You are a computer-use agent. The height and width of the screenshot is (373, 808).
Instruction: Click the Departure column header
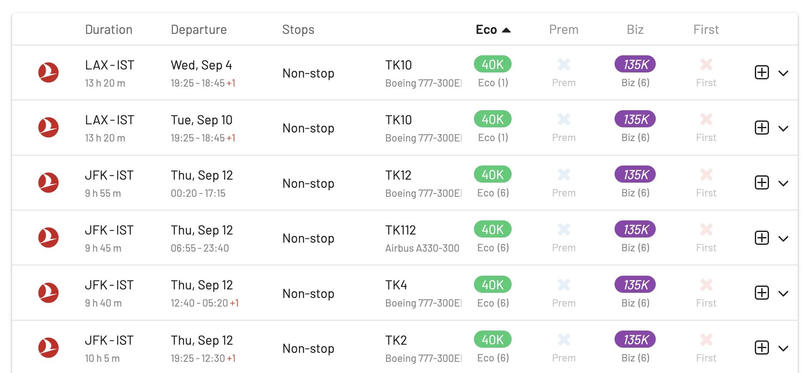coord(199,30)
